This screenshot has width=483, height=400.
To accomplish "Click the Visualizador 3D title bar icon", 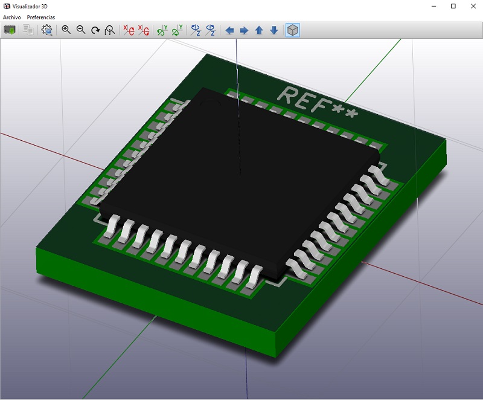I will tap(7, 6).
